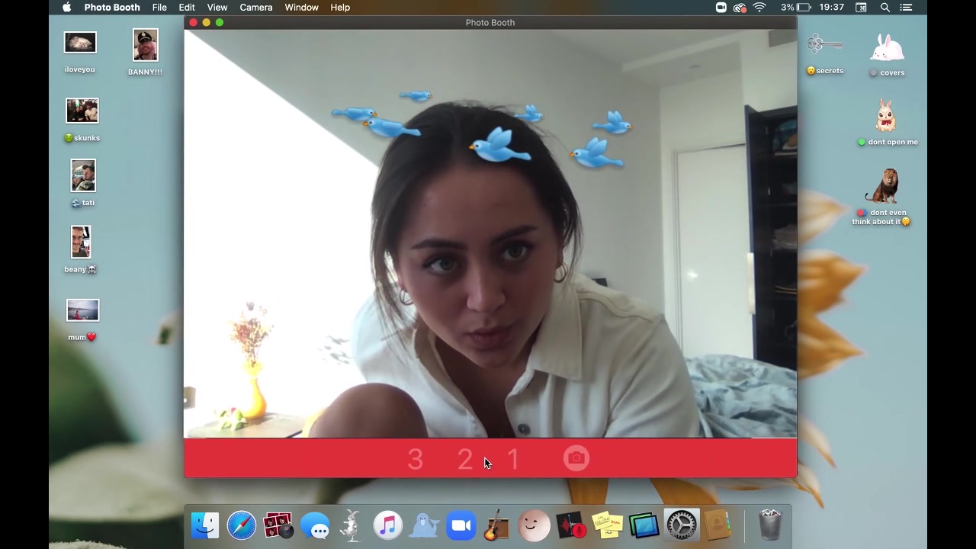
Task: Open the Camera menu
Action: click(x=255, y=8)
